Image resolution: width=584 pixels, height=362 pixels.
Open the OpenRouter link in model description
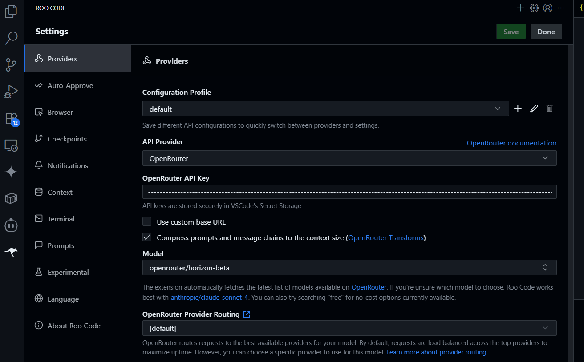click(x=369, y=287)
